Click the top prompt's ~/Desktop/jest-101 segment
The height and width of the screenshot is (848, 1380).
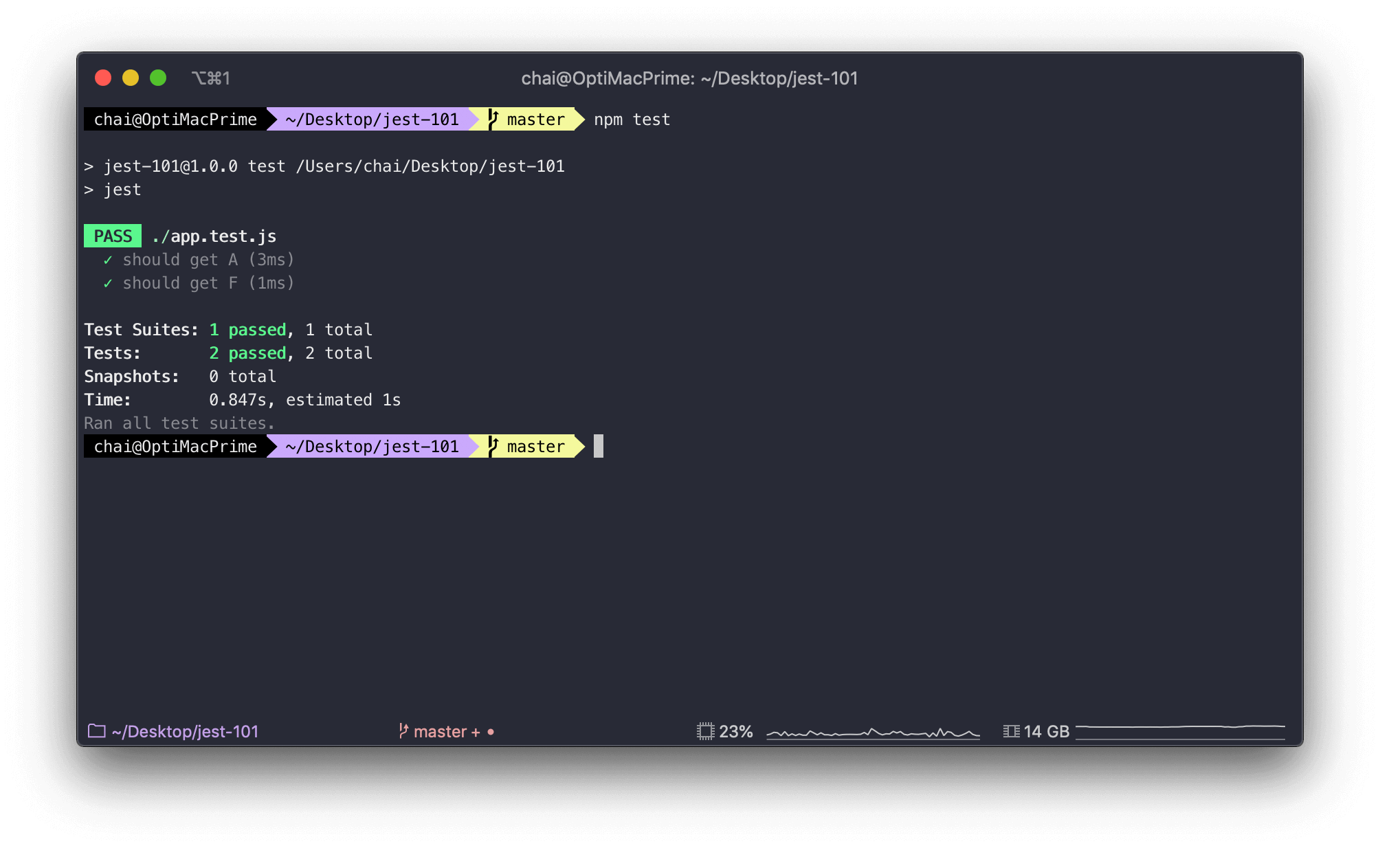[372, 120]
